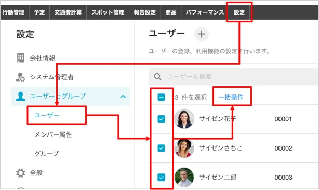Uncheck the checkbox for サイゼン二郎
The height and width of the screenshot is (190, 319).
click(x=162, y=177)
